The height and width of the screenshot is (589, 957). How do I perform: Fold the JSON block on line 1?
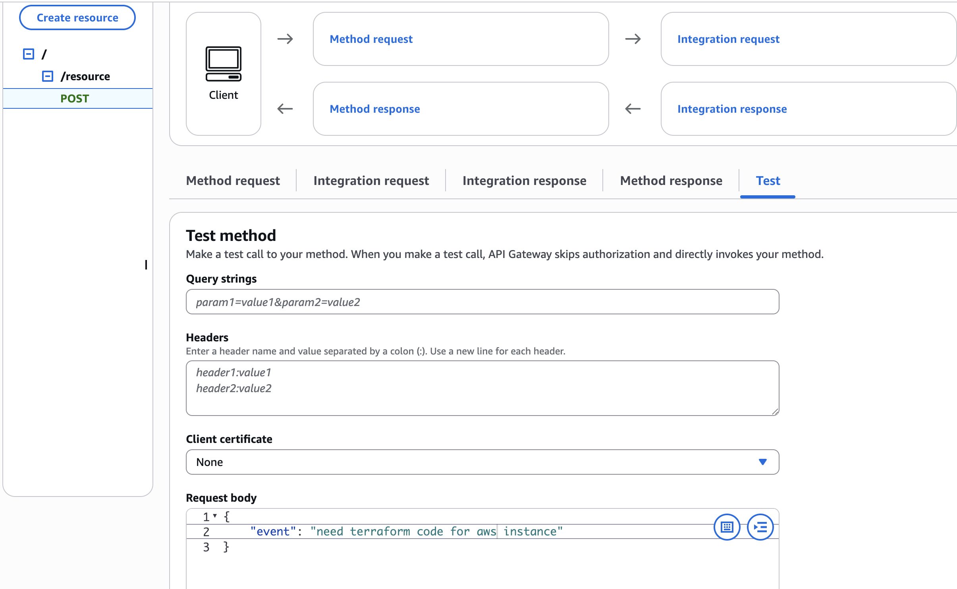point(215,516)
